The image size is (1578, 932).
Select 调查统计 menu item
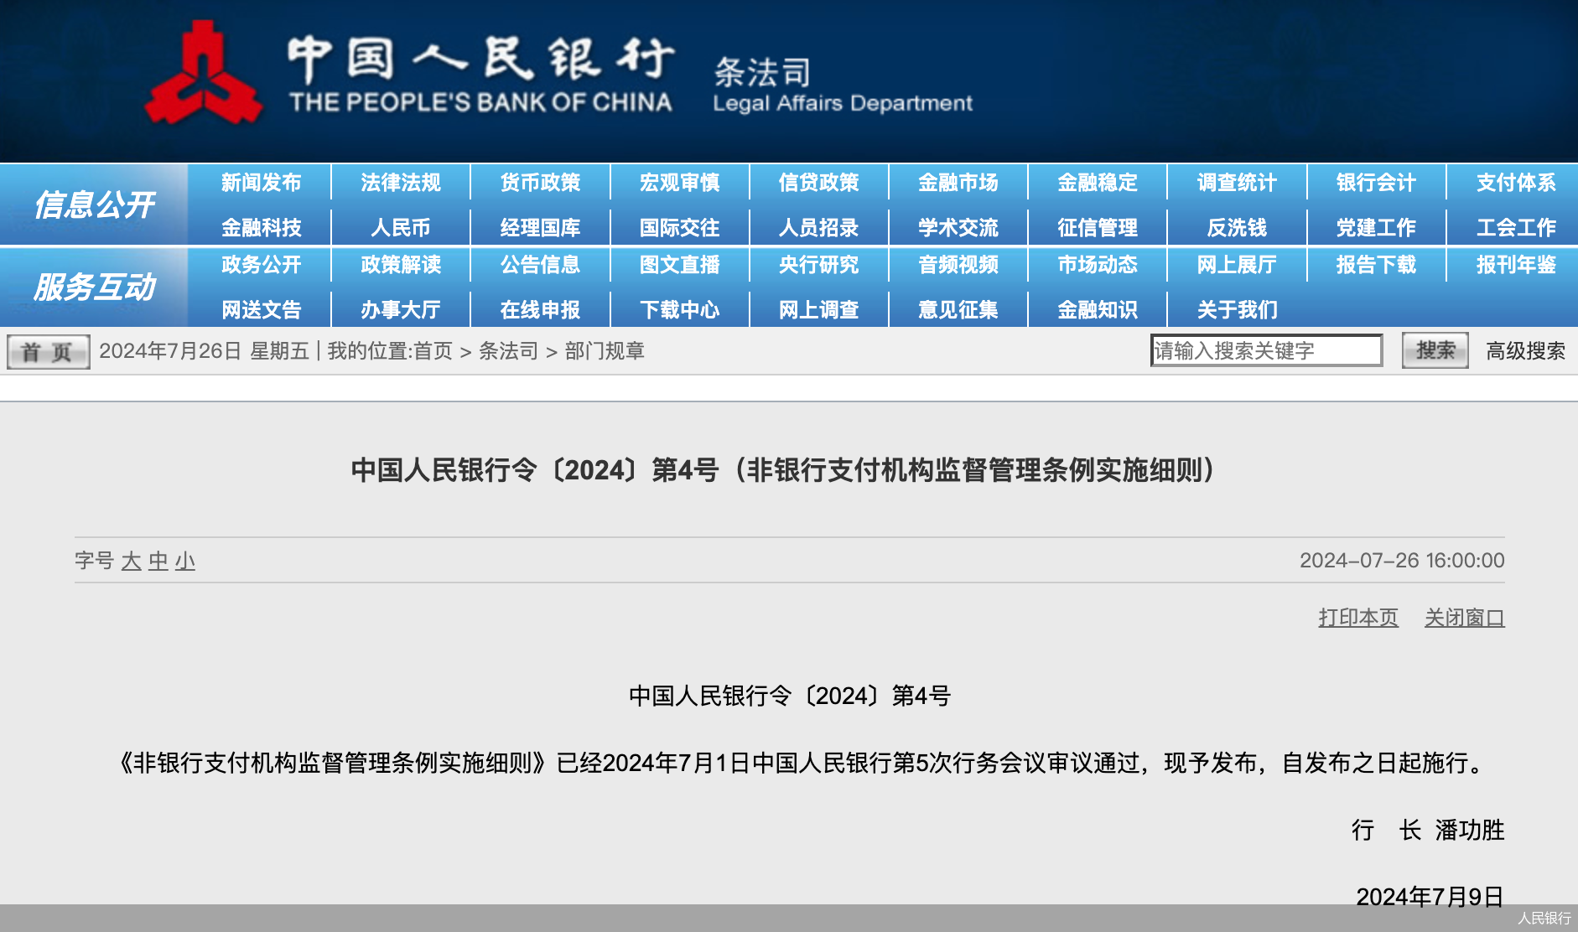1237,183
